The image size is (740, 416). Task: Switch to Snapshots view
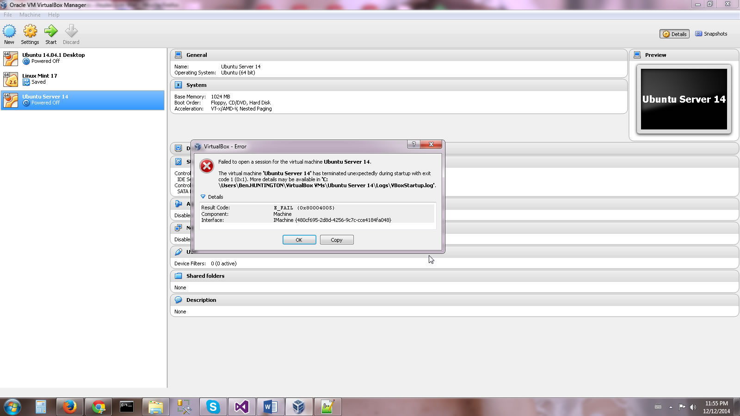click(711, 34)
